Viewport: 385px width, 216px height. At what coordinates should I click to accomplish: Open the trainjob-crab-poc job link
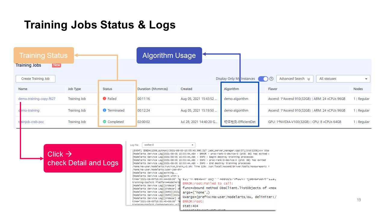[31, 122]
